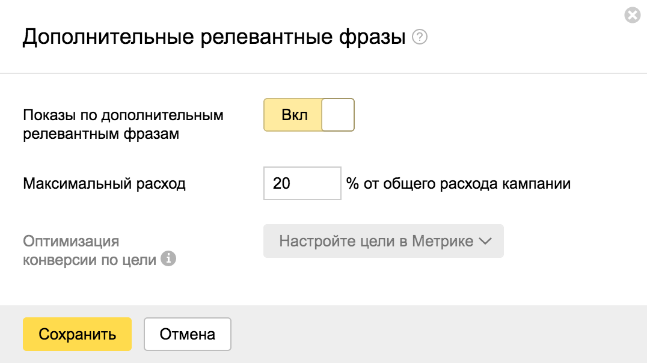This screenshot has height=363, width=647.
Task: Save settings with the "Сохранить" button
Action: [x=77, y=334]
